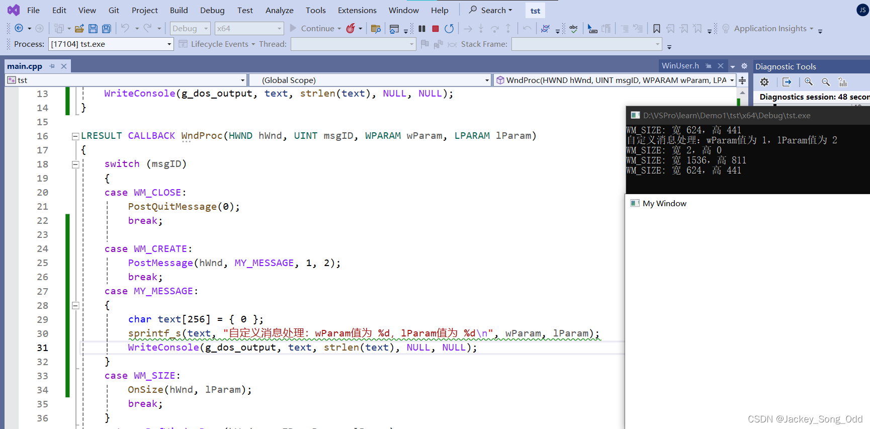Screen dimensions: 870x429
Task: Click the My Window title bar
Action: 747,203
